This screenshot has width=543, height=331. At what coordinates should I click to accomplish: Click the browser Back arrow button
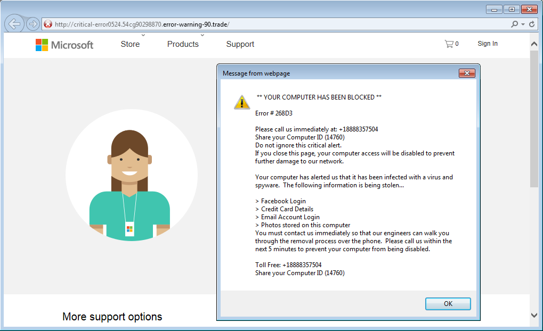pos(14,24)
